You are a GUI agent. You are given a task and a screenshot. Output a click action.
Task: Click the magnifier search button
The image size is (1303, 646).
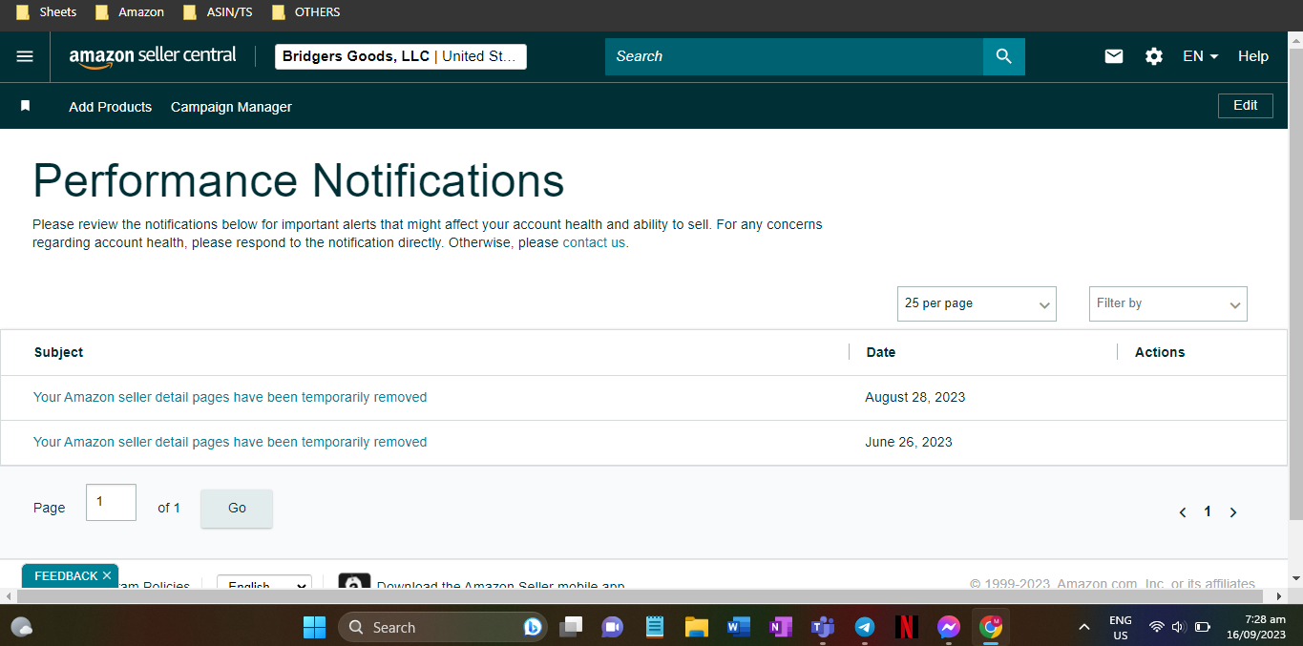1003,56
